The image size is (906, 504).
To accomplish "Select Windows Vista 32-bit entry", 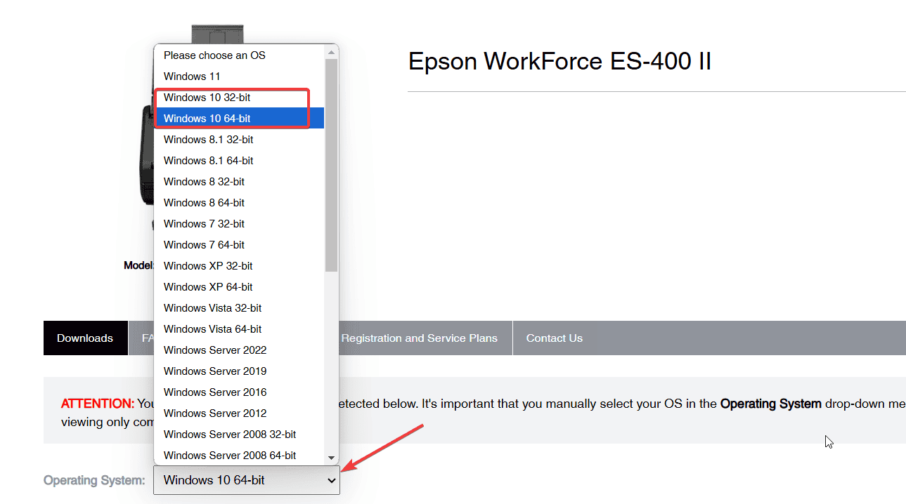I will pyautogui.click(x=240, y=308).
